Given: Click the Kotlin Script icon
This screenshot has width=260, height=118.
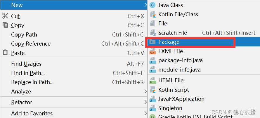Looking at the screenshot, I should click(153, 90).
